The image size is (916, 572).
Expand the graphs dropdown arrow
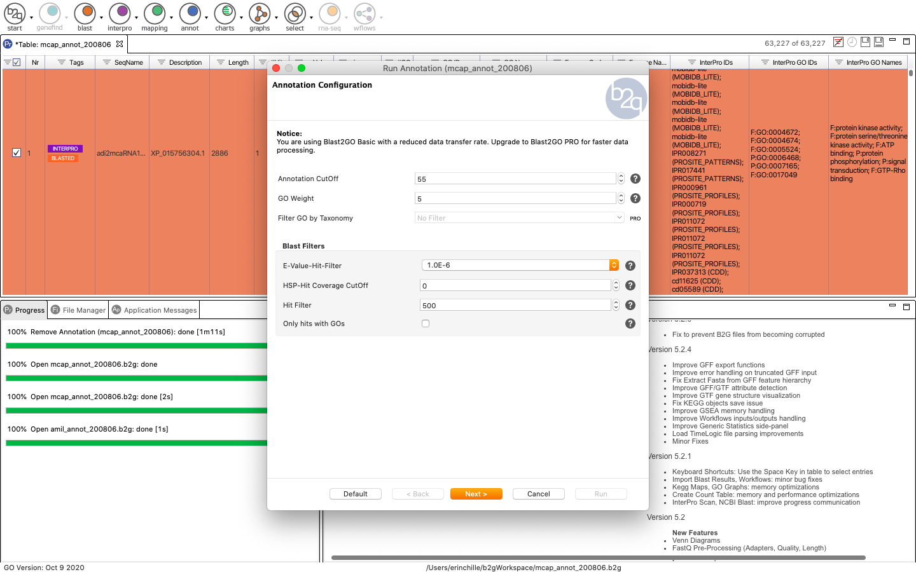[276, 18]
